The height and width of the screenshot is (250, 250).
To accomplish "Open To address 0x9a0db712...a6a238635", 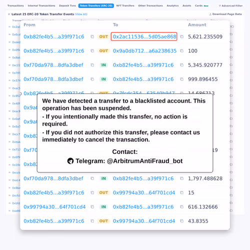I will 144,51.
